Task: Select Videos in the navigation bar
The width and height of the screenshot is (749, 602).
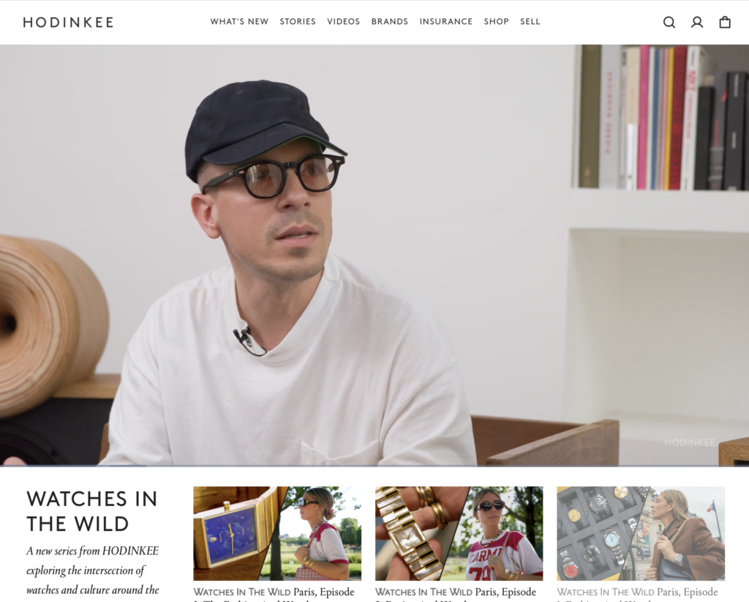Action: point(344,21)
